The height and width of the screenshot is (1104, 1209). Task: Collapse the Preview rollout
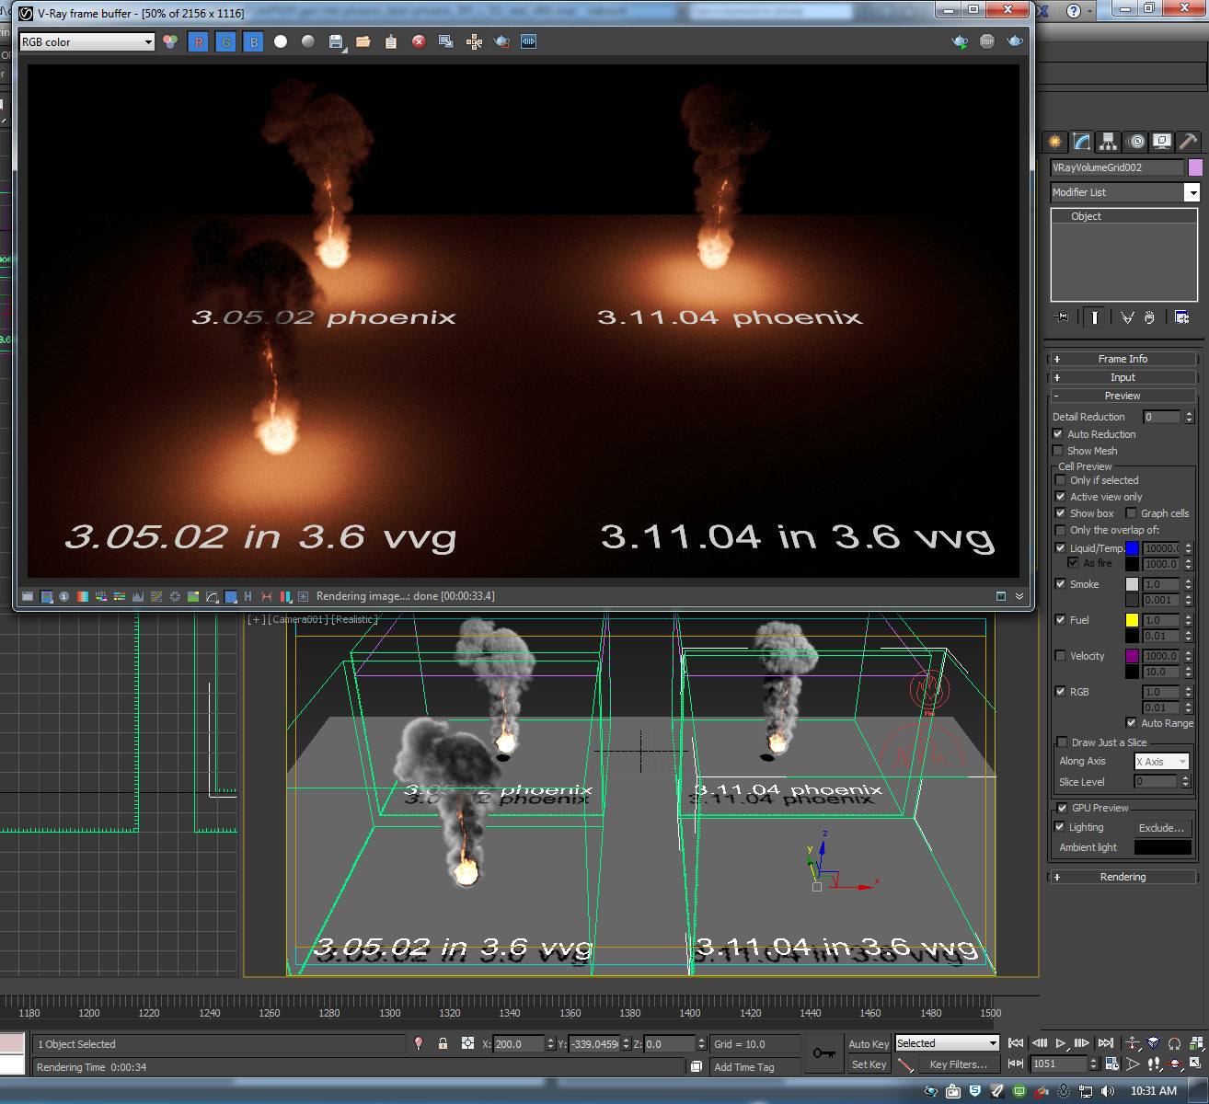(x=1123, y=396)
